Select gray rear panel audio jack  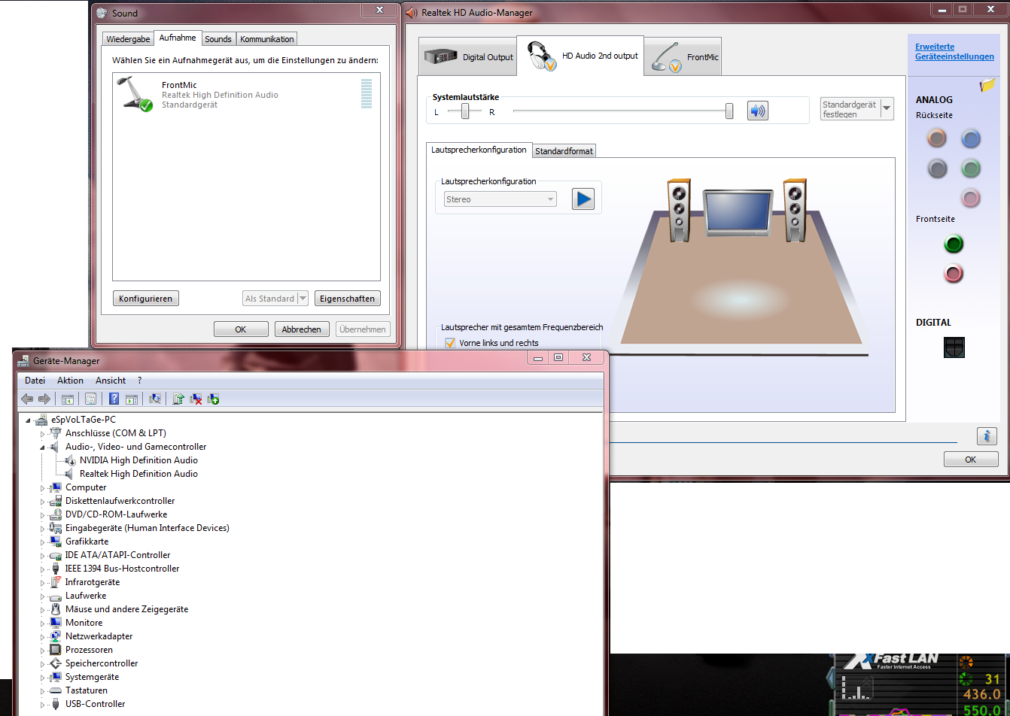coord(937,168)
